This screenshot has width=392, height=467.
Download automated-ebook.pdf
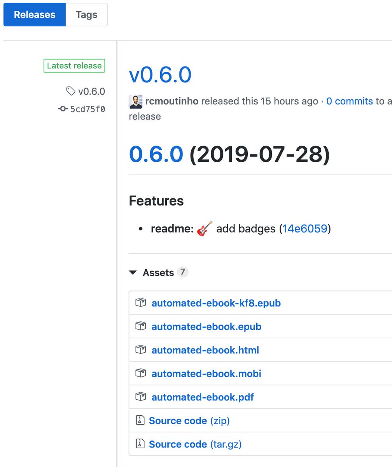pyautogui.click(x=203, y=397)
